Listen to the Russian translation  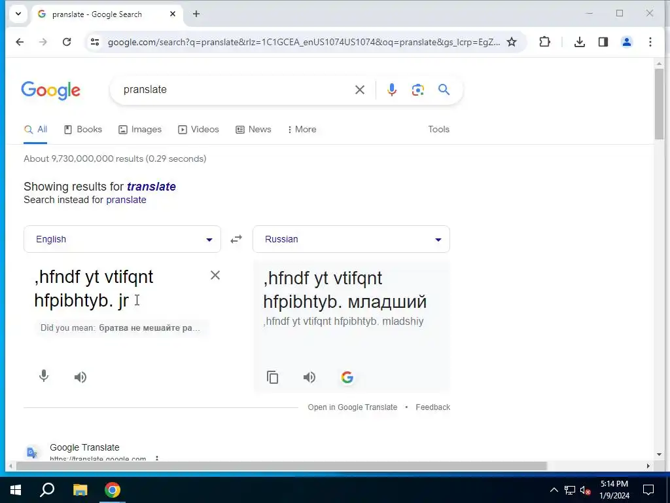coord(309,377)
